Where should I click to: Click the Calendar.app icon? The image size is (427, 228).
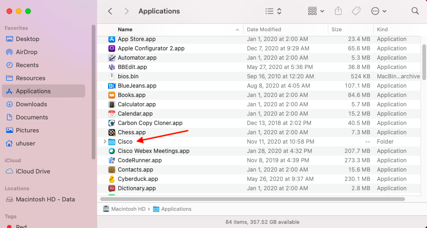112,114
